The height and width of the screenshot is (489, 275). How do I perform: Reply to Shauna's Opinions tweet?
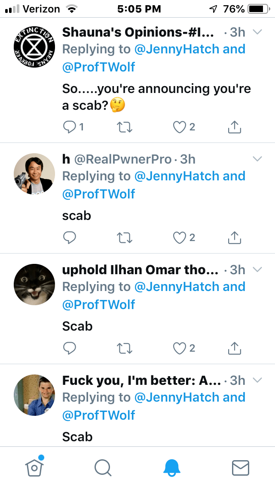(x=70, y=127)
